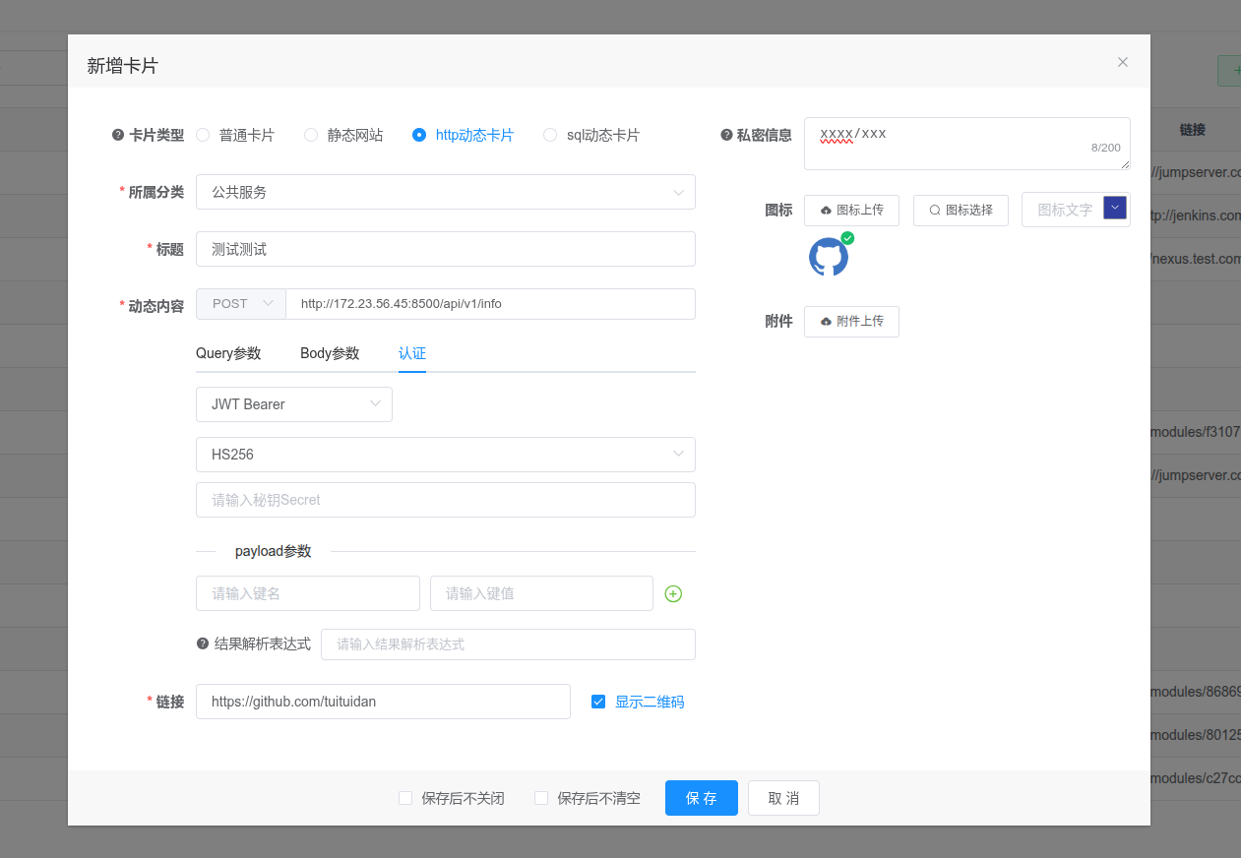This screenshot has width=1241, height=858.
Task: Select the sql动态卡片 radio option
Action: tap(550, 135)
